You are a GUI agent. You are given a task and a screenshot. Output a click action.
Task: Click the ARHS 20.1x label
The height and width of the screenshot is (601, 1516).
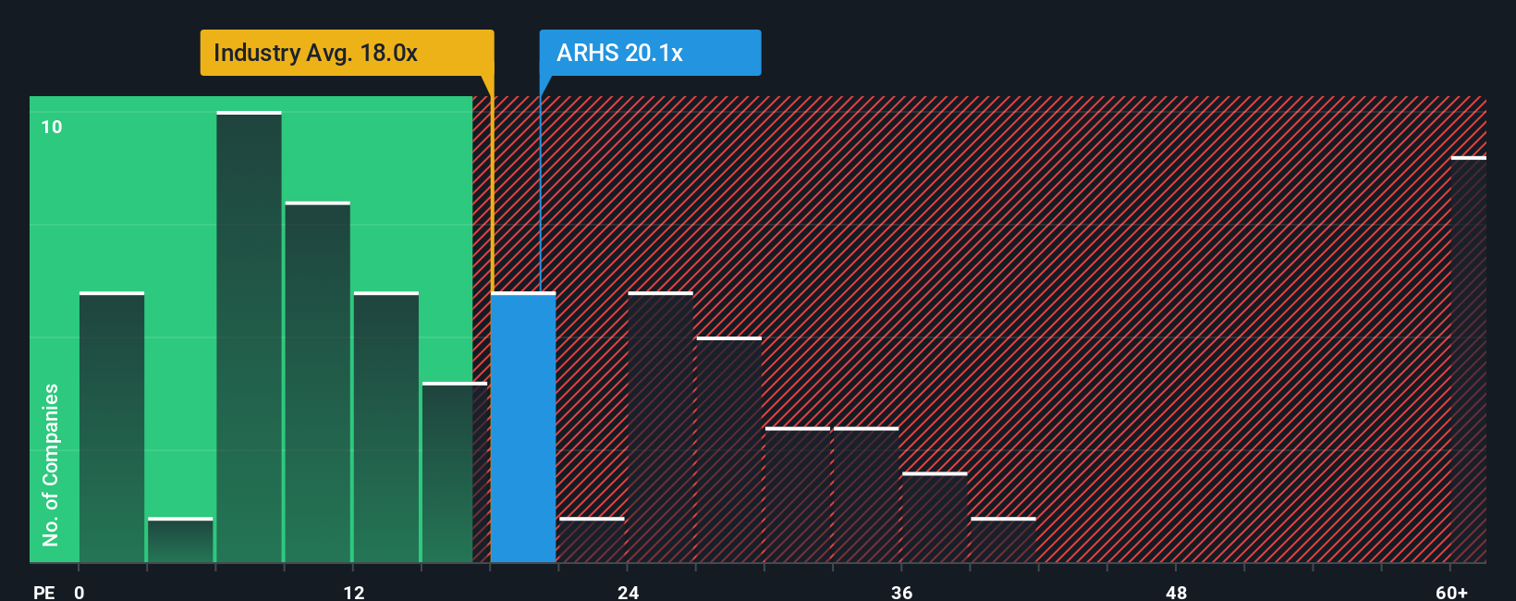[x=650, y=53]
